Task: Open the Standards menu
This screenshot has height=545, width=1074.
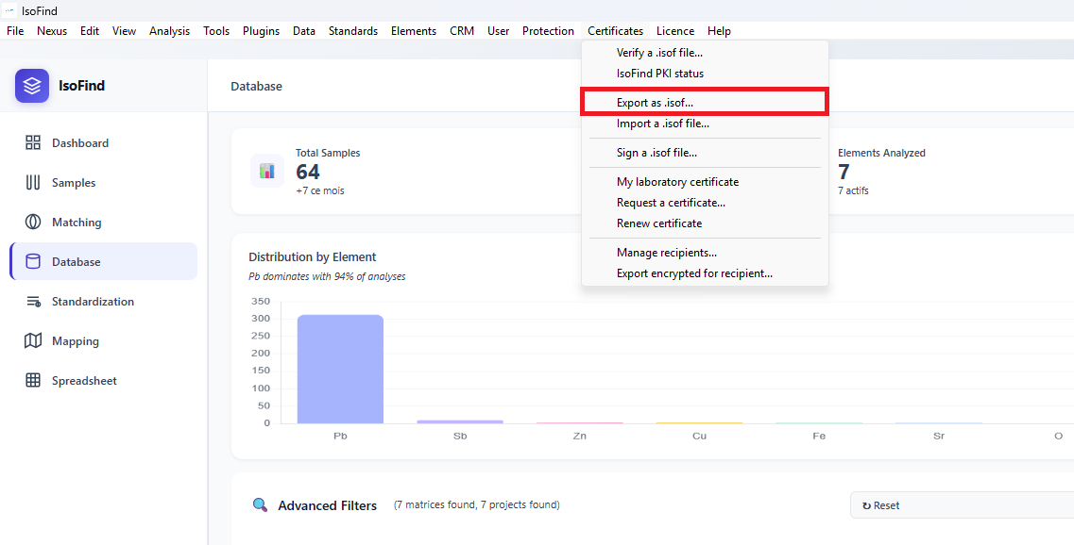Action: click(352, 30)
